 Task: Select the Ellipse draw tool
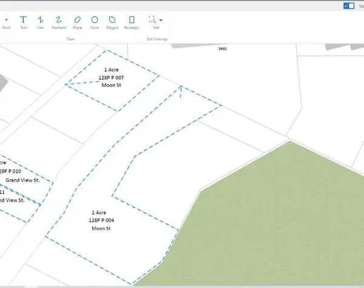(77, 23)
